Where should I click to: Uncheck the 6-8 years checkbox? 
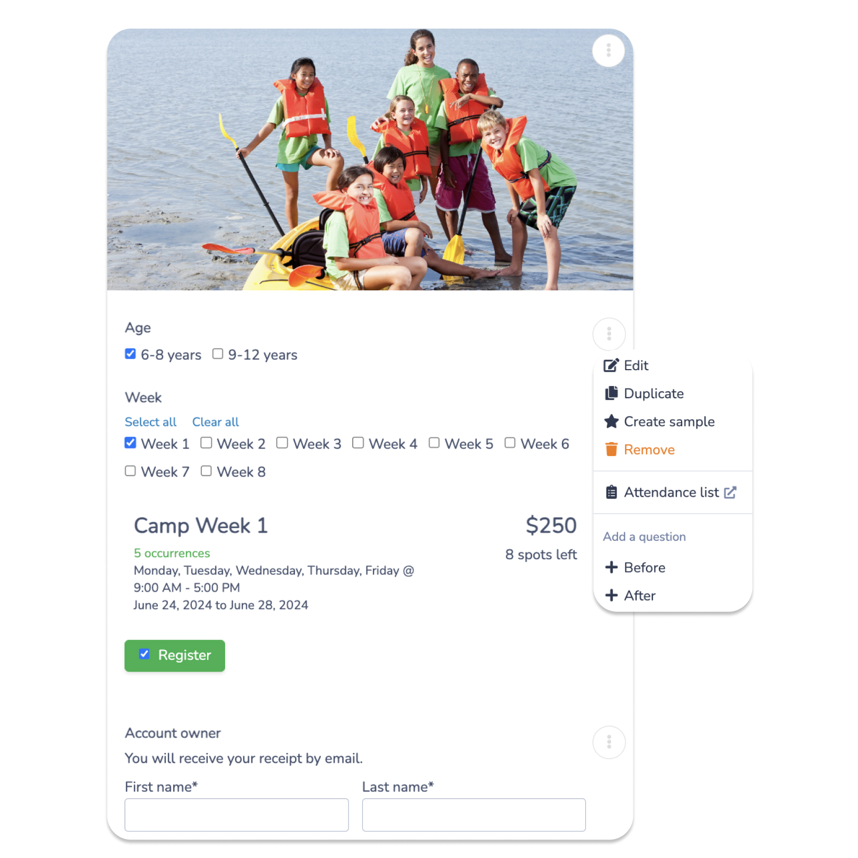tap(130, 354)
